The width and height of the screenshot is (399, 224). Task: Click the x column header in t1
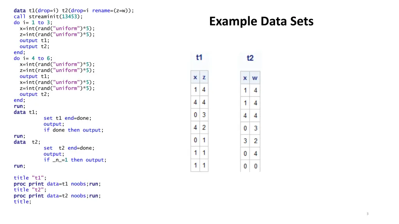(x=195, y=77)
